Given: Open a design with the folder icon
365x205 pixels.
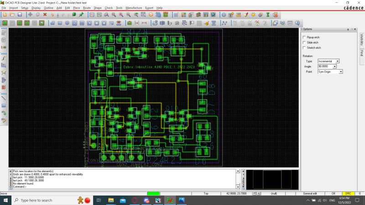Looking at the screenshot, I should pyautogui.click(x=12, y=15).
